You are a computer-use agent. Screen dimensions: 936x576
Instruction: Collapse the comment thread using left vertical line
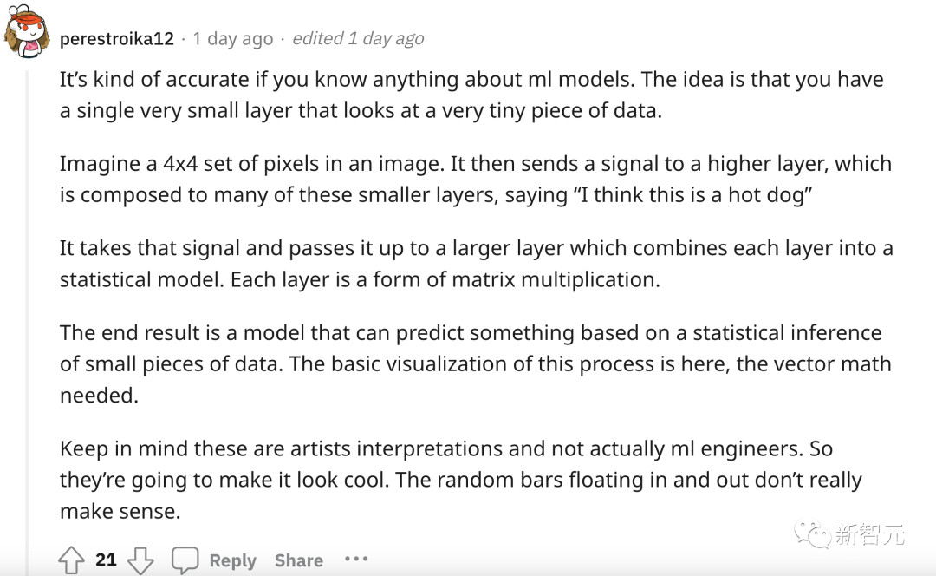click(x=26, y=323)
